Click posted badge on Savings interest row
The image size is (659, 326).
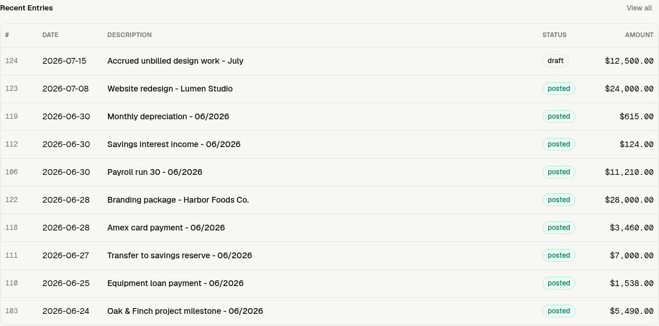559,144
